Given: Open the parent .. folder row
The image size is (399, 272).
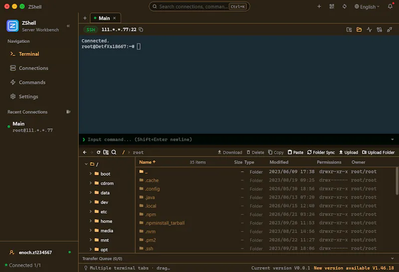Looking at the screenshot, I should (266, 172).
